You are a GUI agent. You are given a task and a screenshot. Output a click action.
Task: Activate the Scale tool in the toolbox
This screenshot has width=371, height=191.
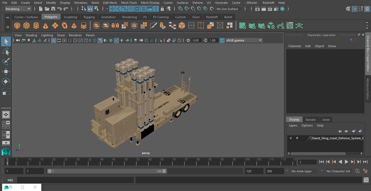coord(6,92)
